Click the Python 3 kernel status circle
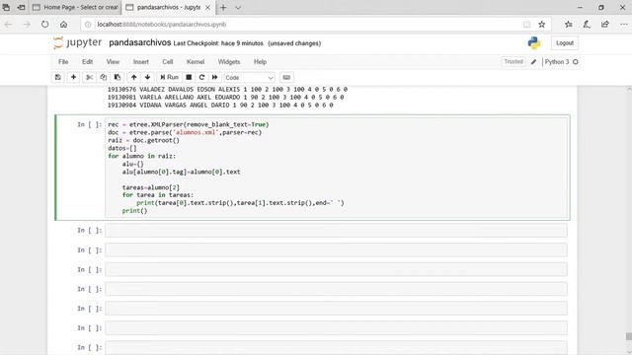 pos(576,62)
